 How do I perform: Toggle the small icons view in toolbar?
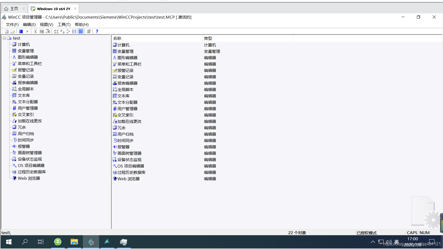62,31
